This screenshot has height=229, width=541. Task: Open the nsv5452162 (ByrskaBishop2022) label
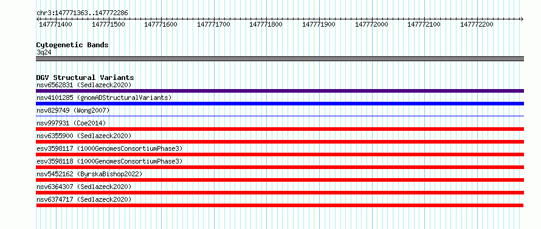point(89,174)
